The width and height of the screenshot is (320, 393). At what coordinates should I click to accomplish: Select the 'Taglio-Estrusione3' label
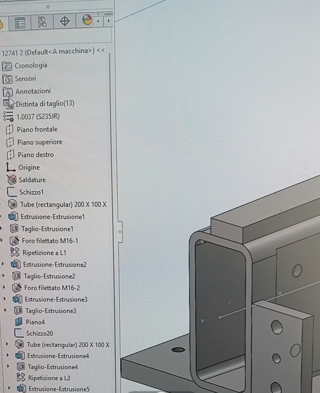(51, 311)
